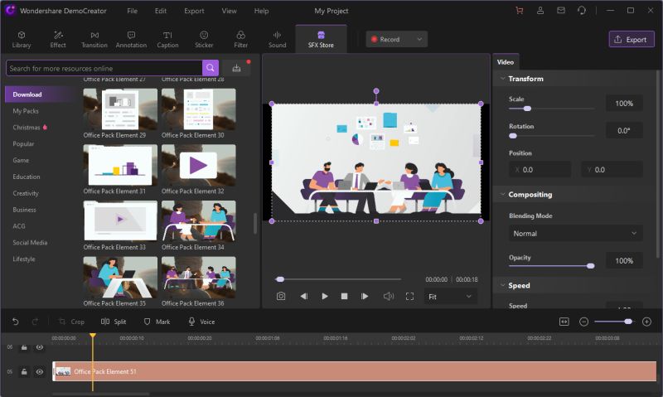Click the resource search field
The height and width of the screenshot is (397, 663).
point(104,68)
